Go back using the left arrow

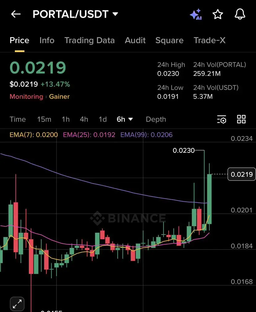click(16, 14)
